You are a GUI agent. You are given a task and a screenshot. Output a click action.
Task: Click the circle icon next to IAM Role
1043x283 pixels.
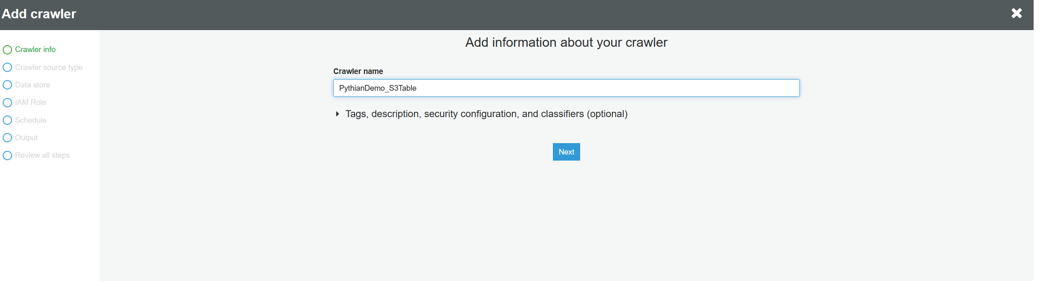point(7,102)
